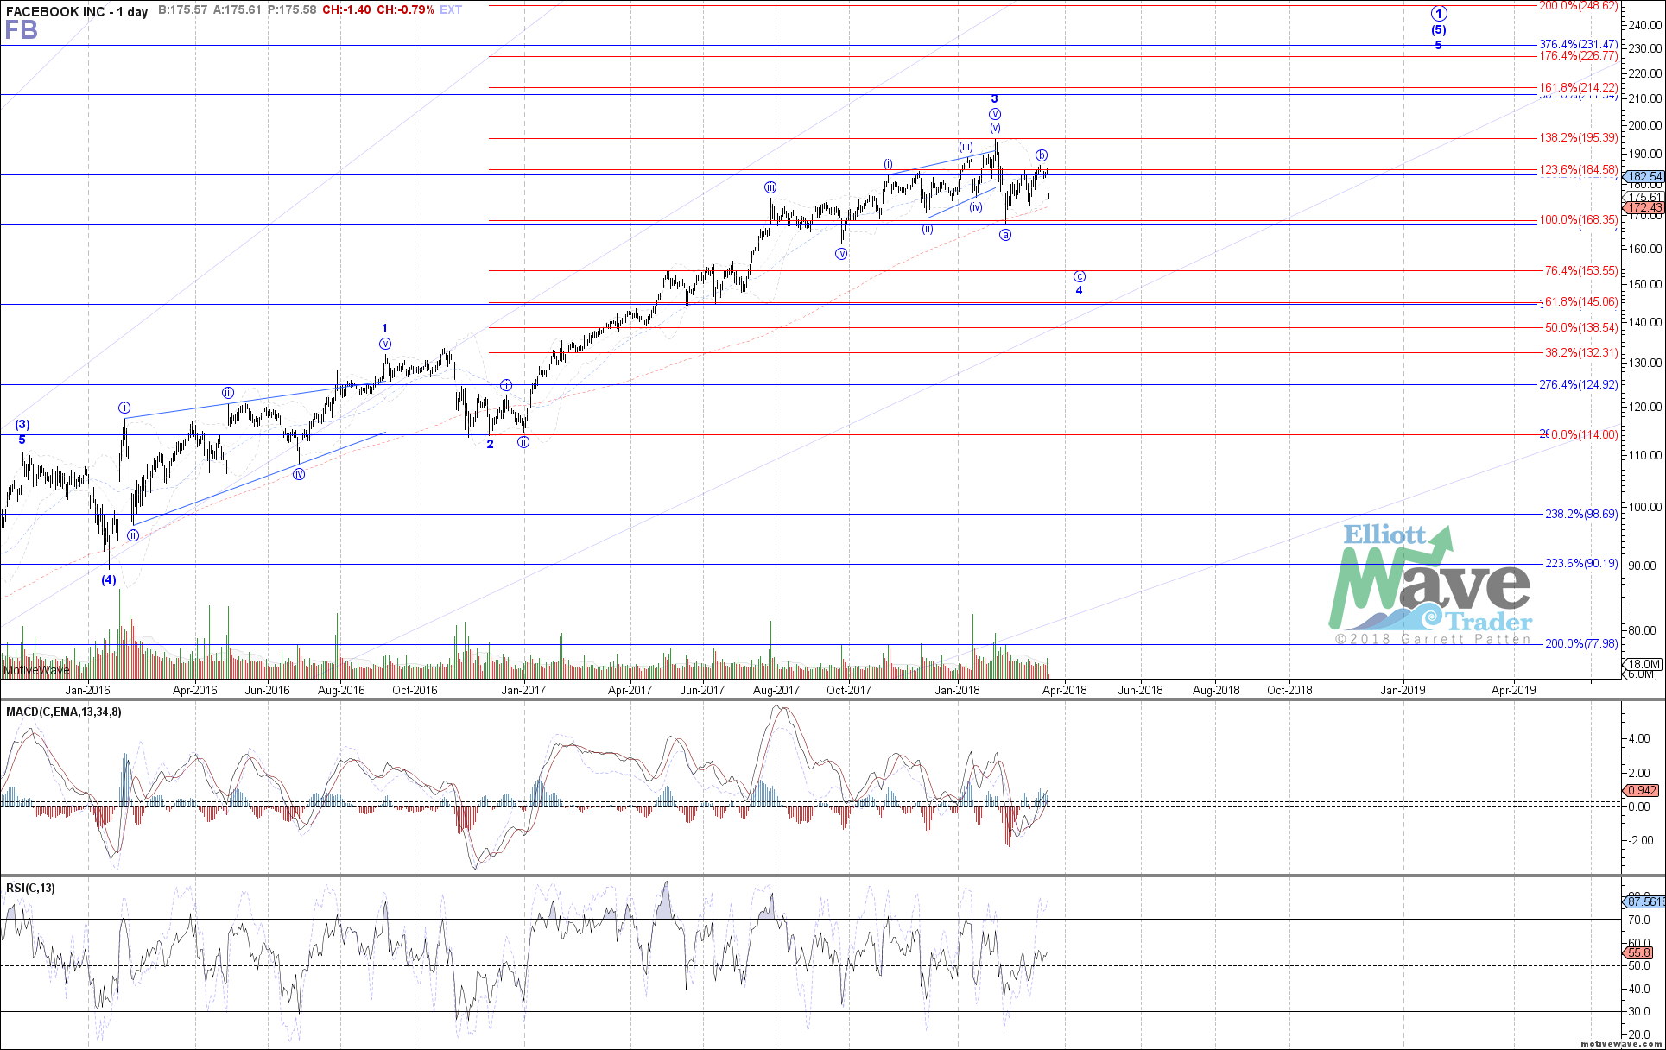The width and height of the screenshot is (1666, 1050).
Task: Select the 200.0%(248.62) Fibonacci label
Action: (x=1579, y=6)
